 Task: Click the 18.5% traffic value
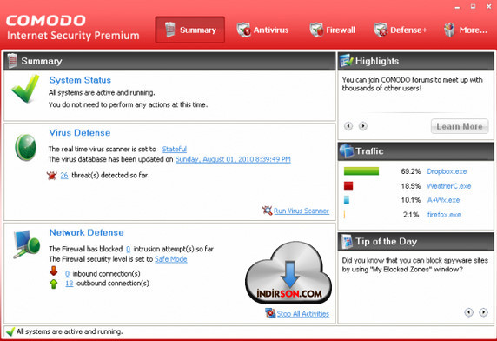click(x=411, y=186)
